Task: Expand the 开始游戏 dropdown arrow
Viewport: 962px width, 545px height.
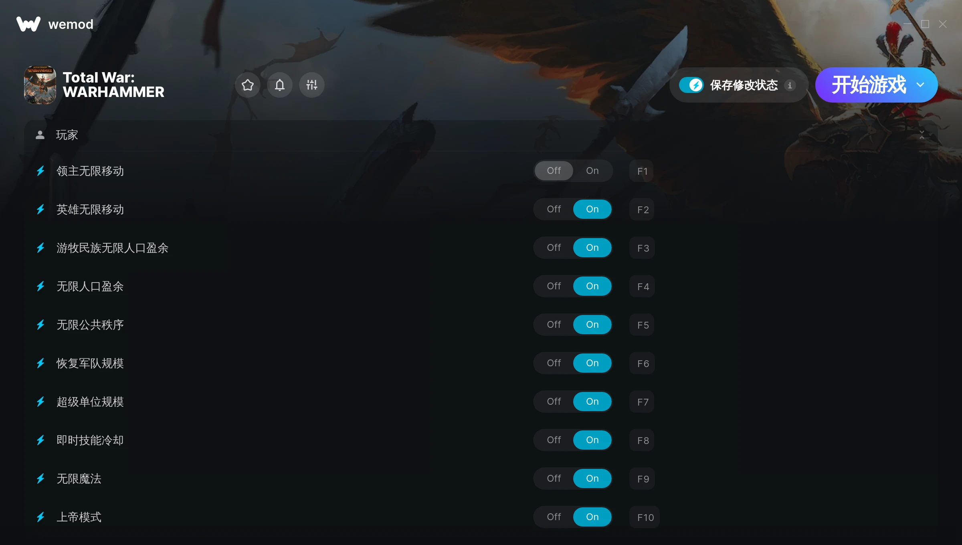Action: (x=920, y=85)
